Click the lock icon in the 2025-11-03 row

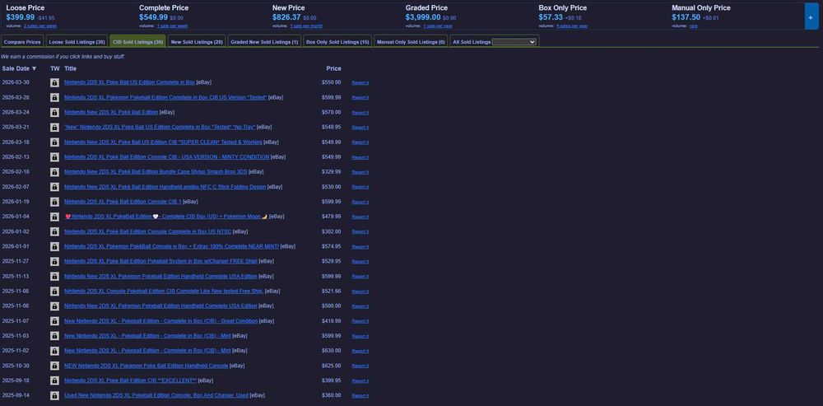(x=54, y=336)
